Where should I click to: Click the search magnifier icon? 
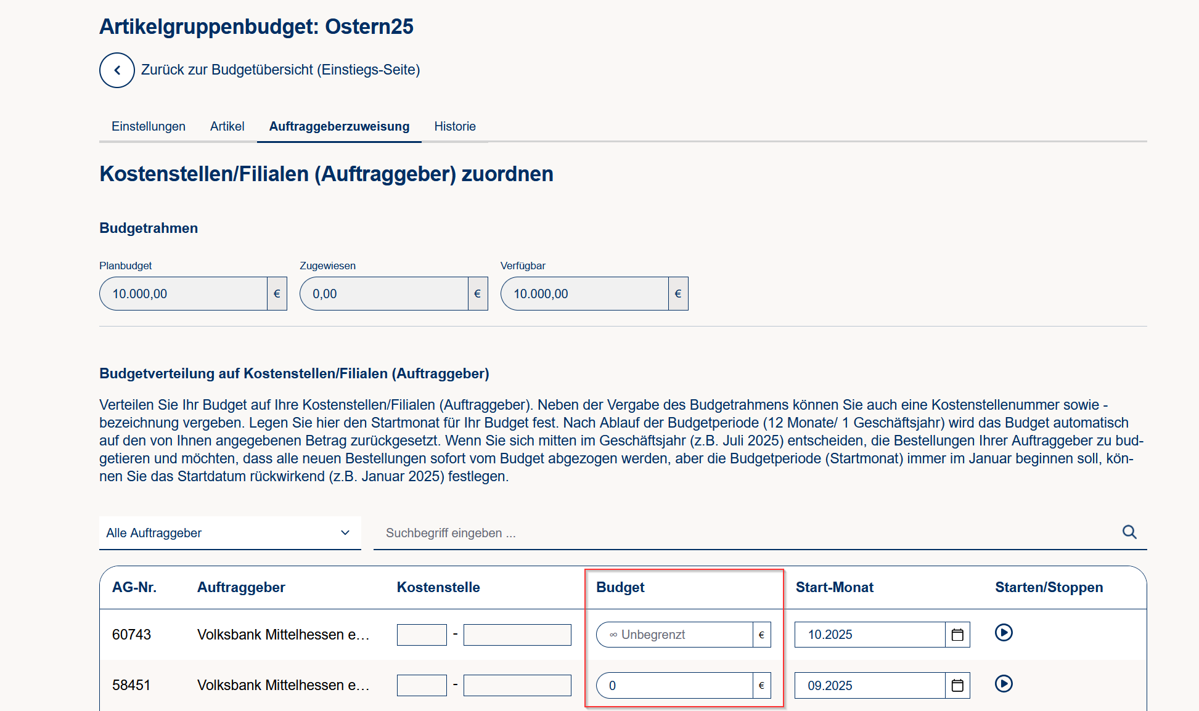click(x=1129, y=532)
